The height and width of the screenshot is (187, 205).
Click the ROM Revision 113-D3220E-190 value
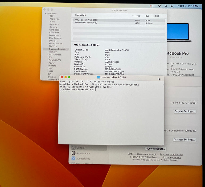(113, 69)
